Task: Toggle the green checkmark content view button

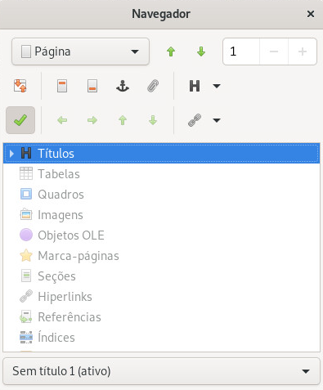Action: [x=20, y=120]
